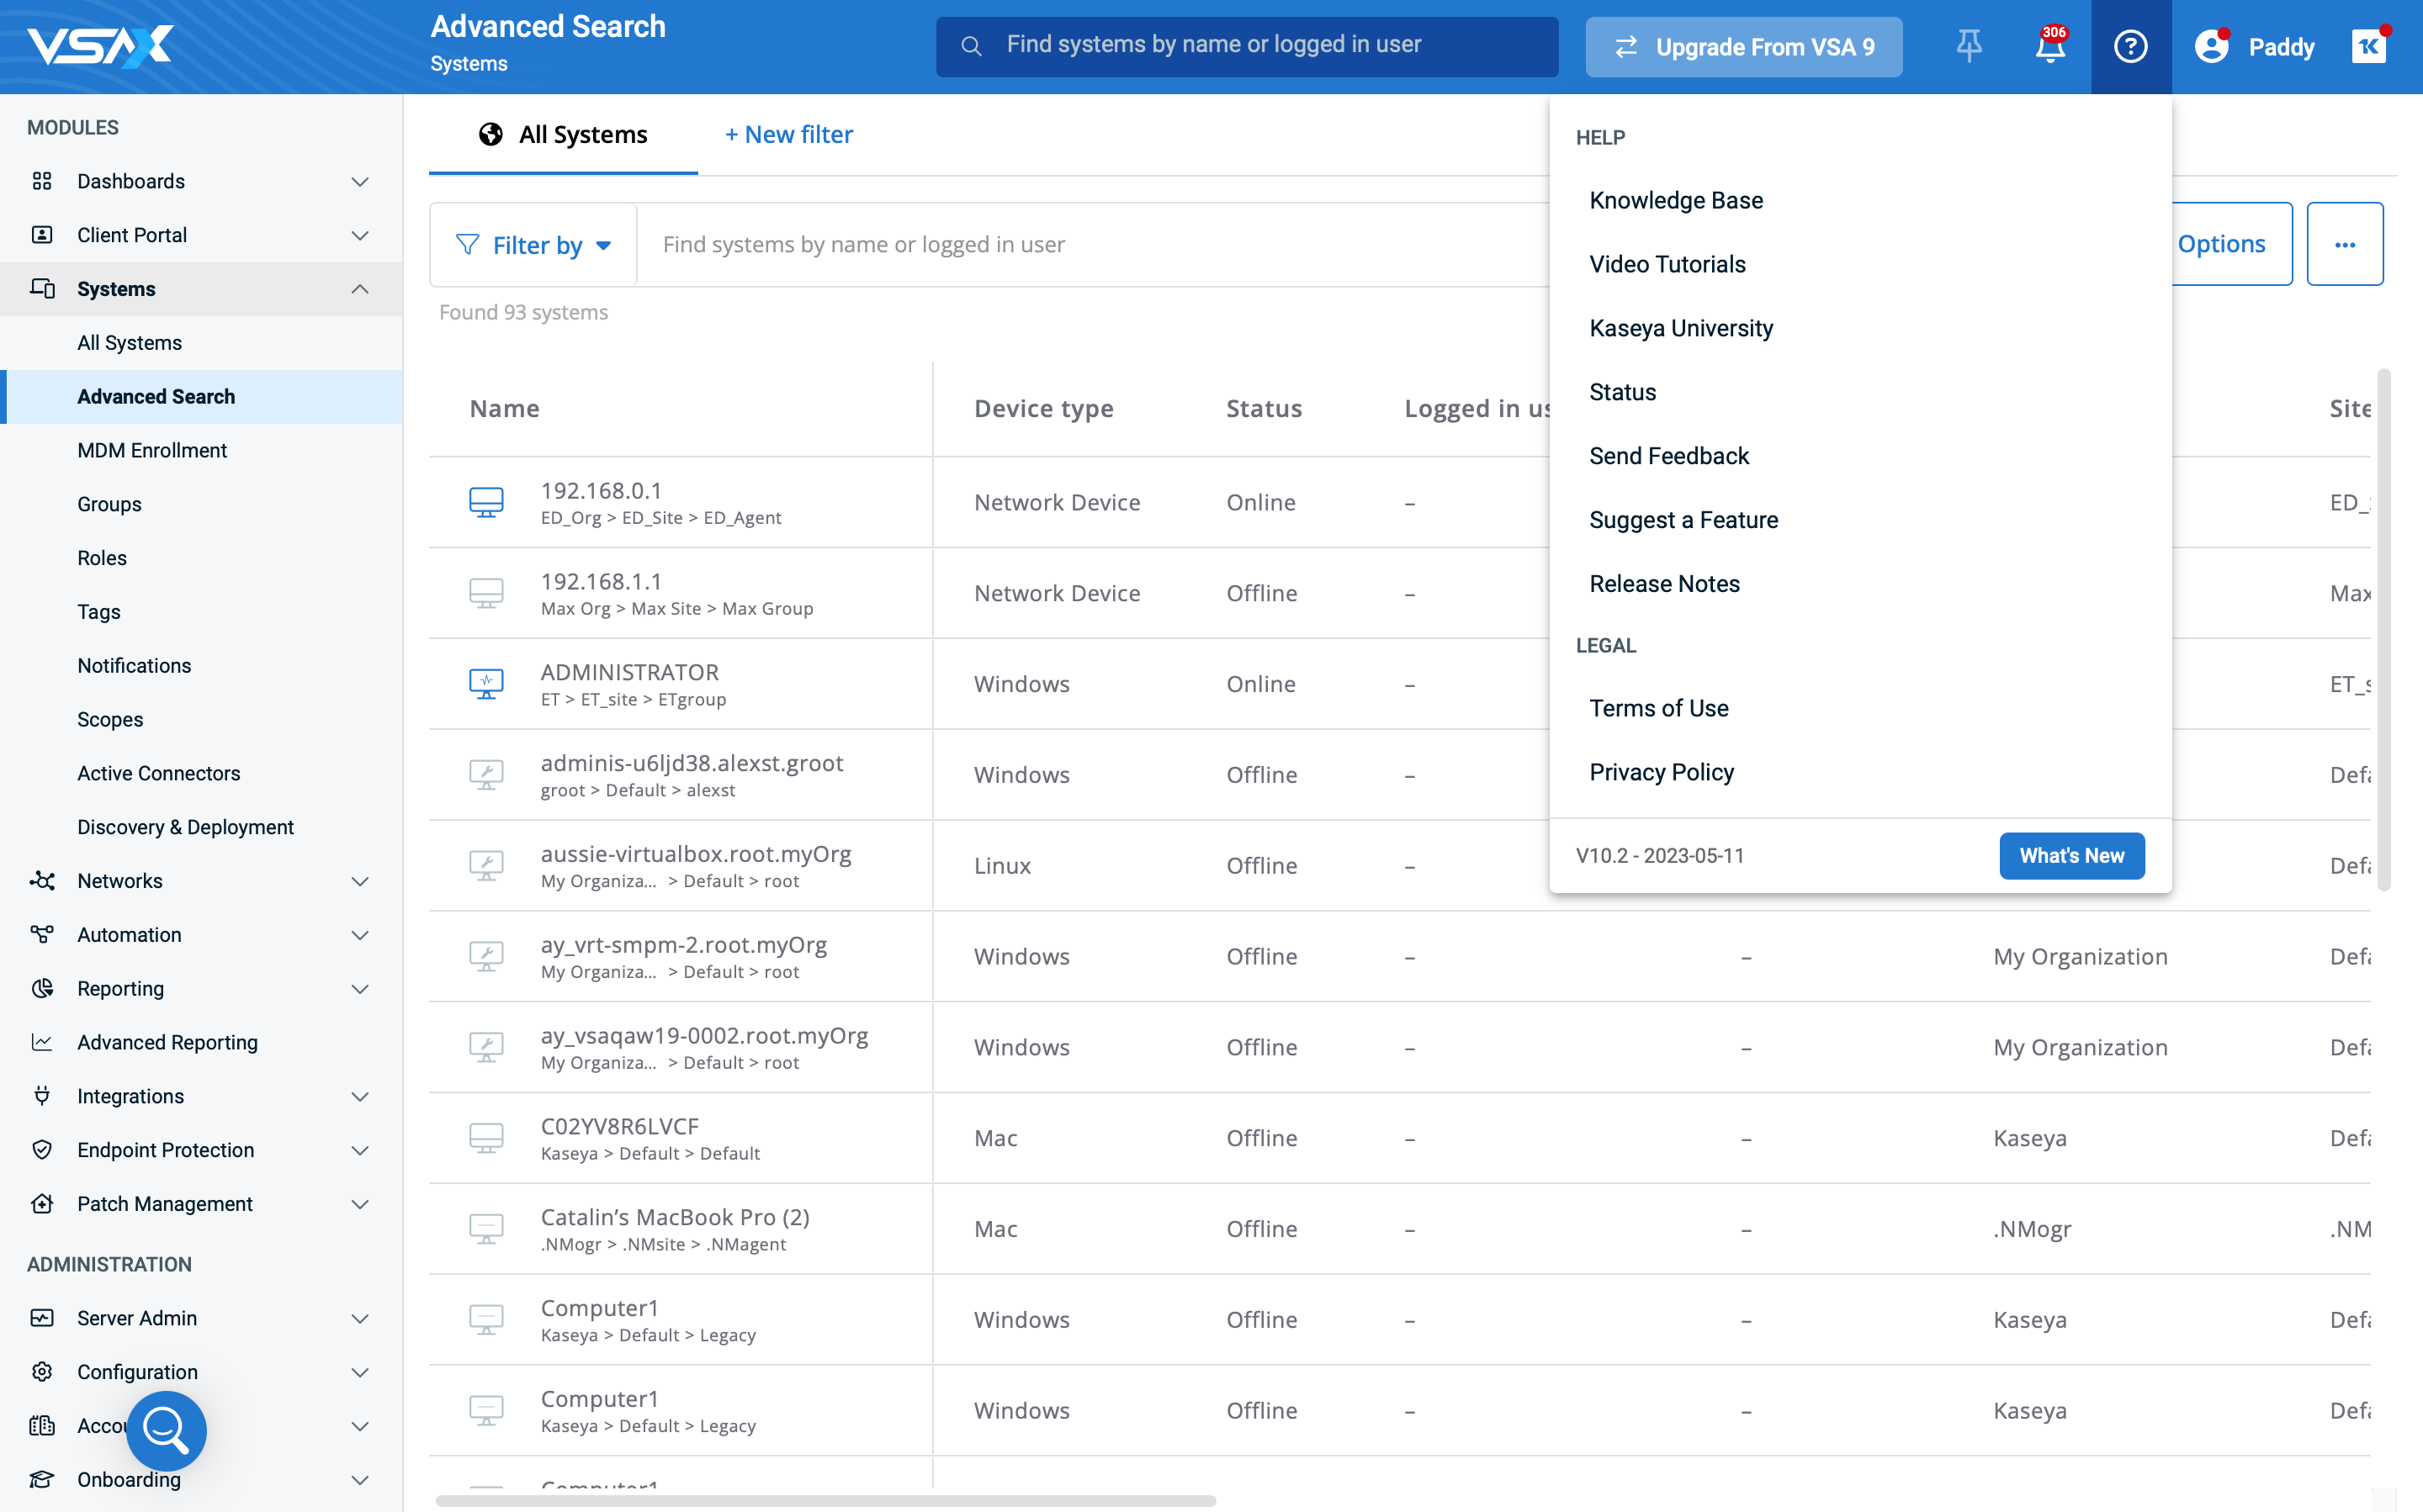Click the Configuration gear icon
The image size is (2423, 1512).
coord(42,1372)
